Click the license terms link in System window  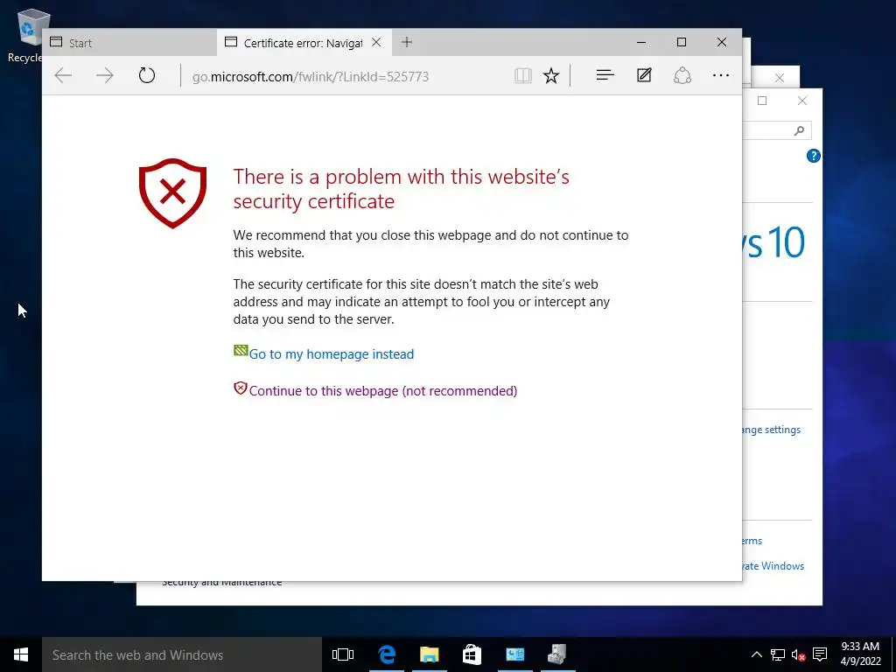[x=752, y=541]
